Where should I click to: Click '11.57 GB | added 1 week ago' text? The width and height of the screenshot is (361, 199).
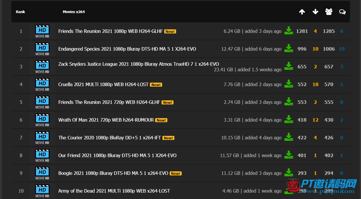[251, 155]
